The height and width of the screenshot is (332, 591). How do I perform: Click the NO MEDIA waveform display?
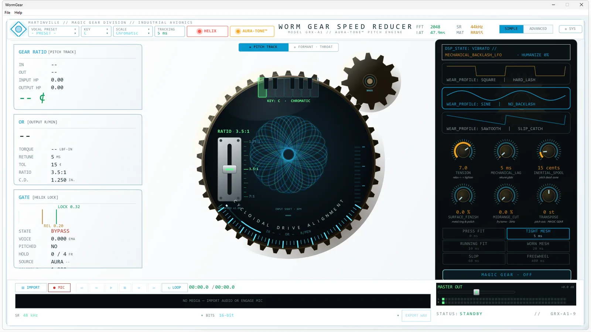point(223,301)
